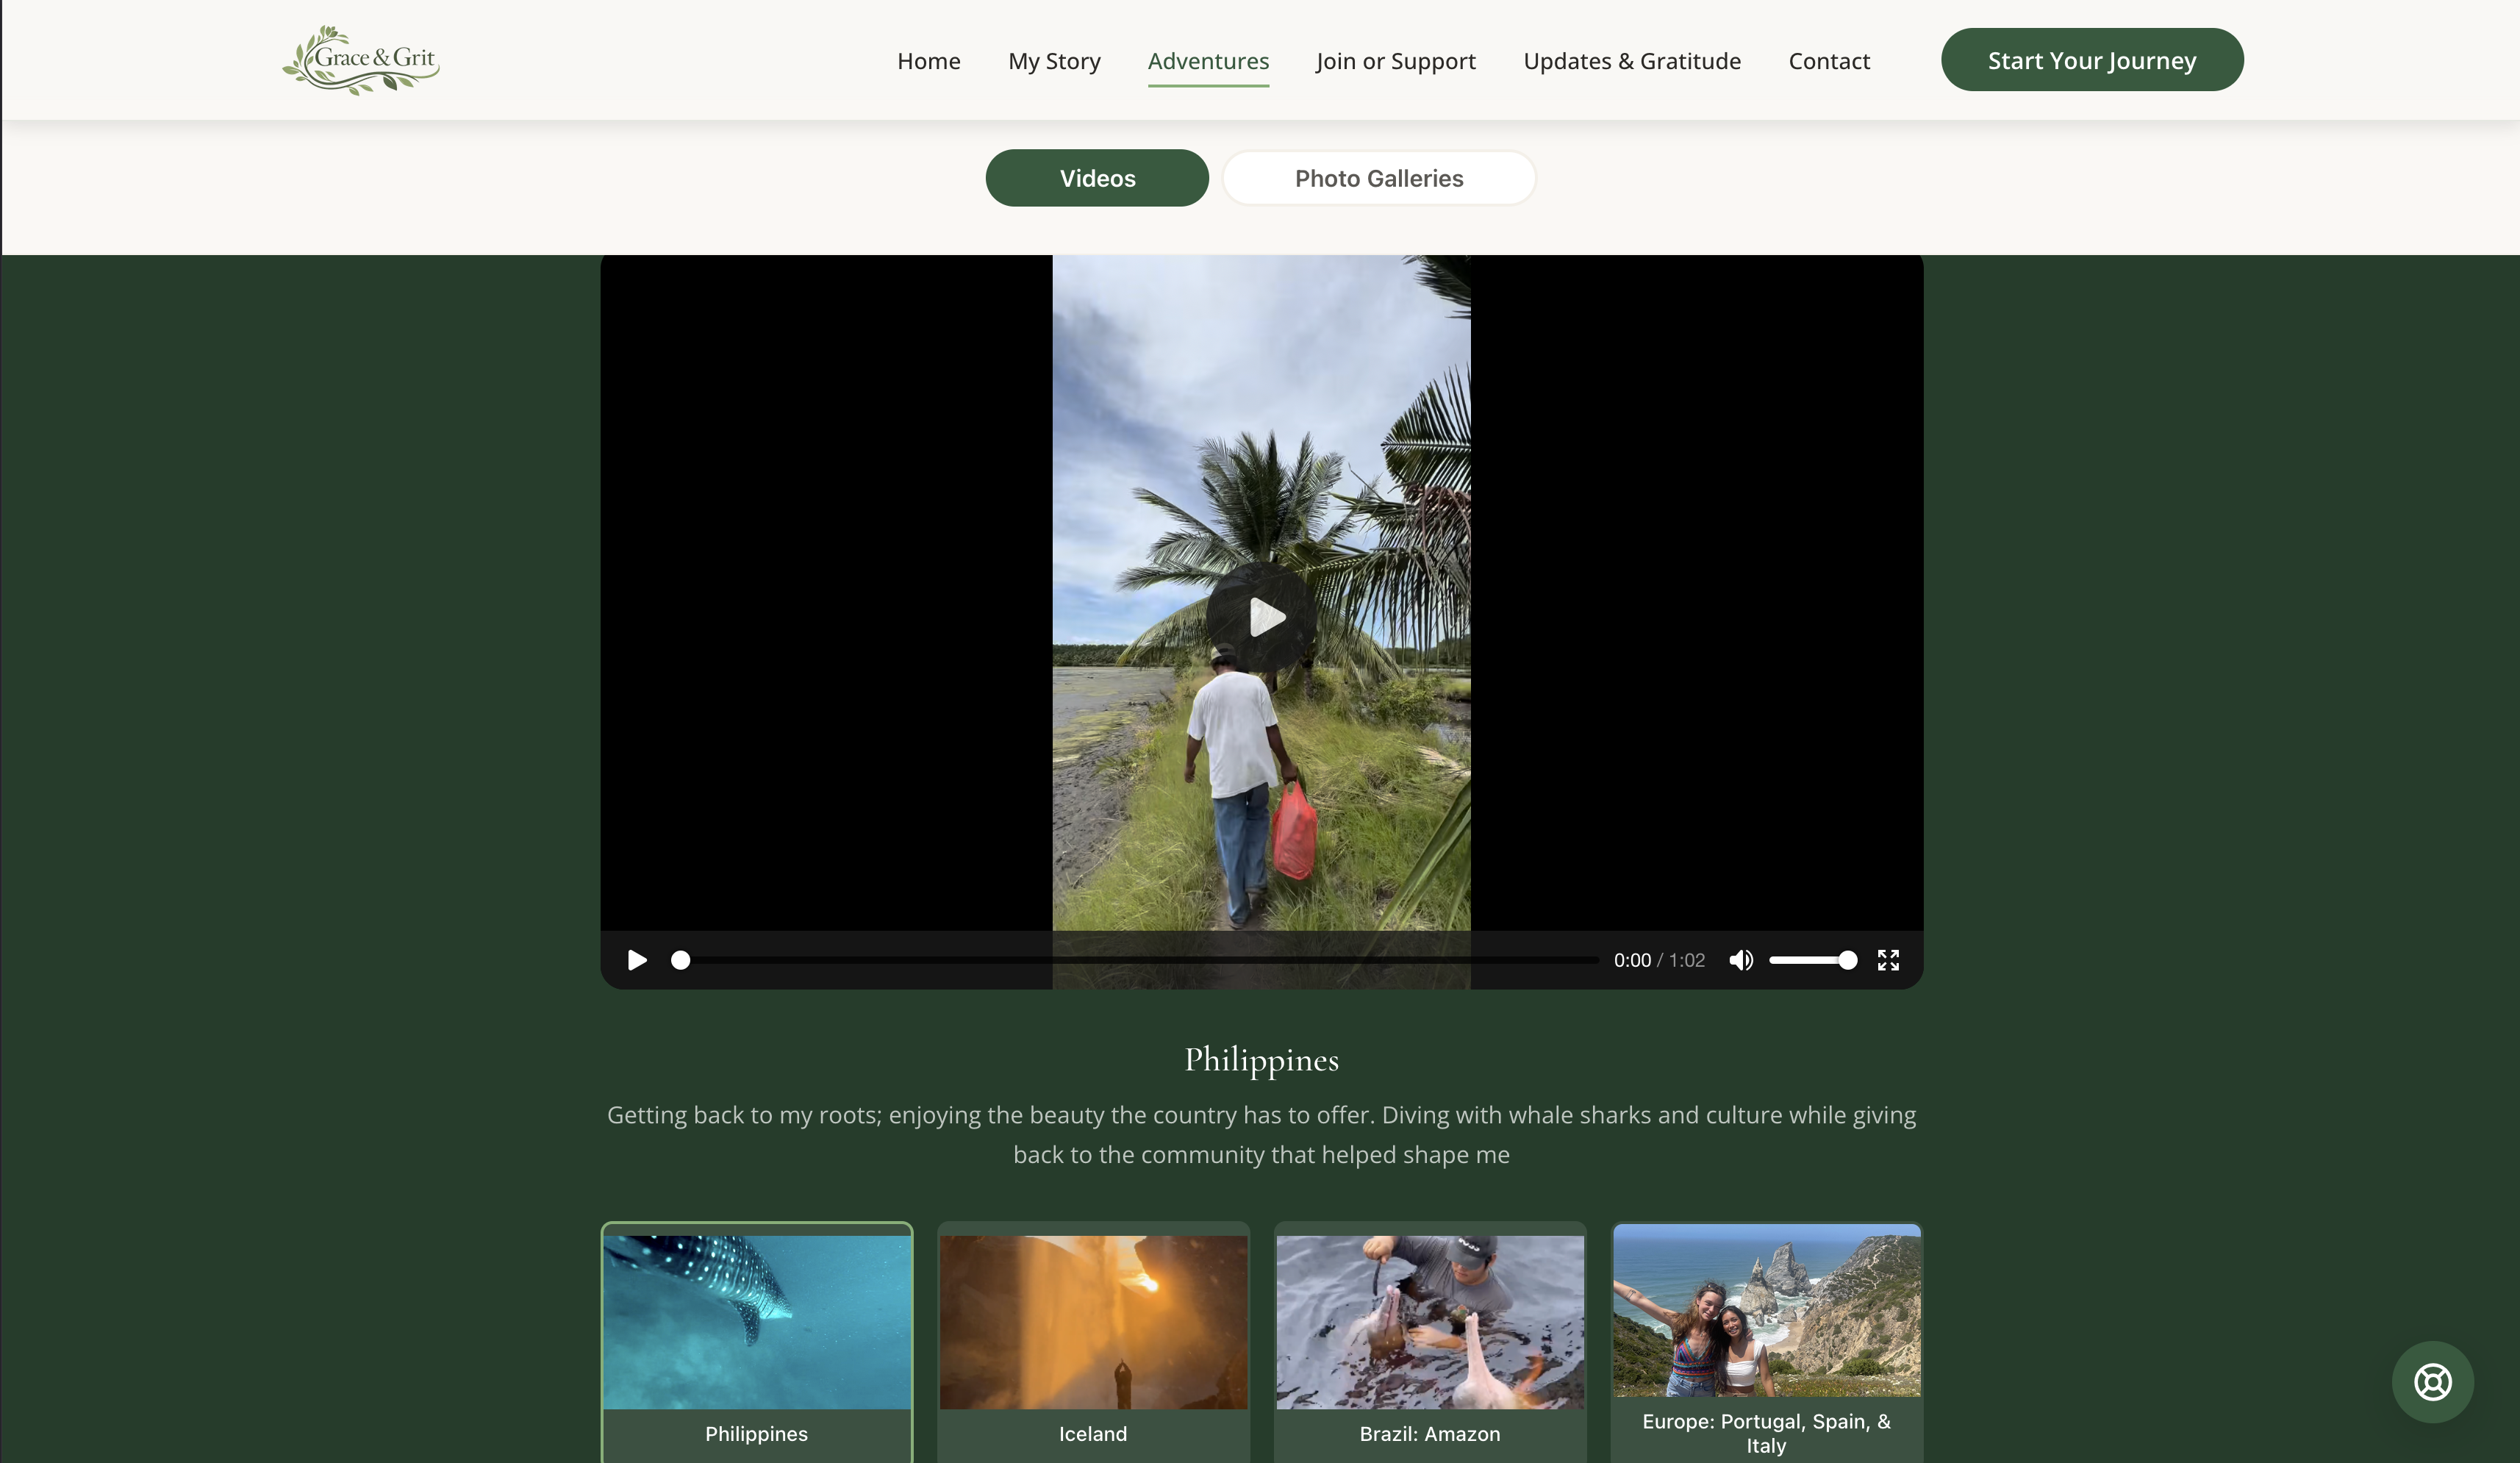Adjust the video volume slider
The image size is (2520, 1463).
click(1811, 960)
